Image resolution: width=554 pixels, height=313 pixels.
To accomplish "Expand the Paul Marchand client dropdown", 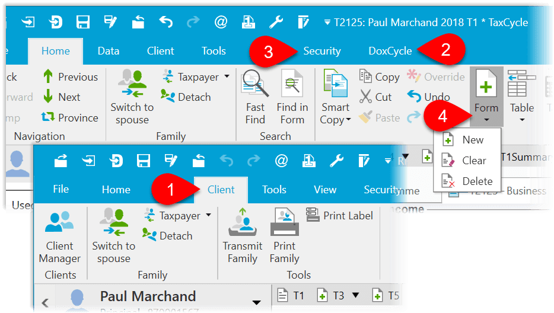I will 257,303.
